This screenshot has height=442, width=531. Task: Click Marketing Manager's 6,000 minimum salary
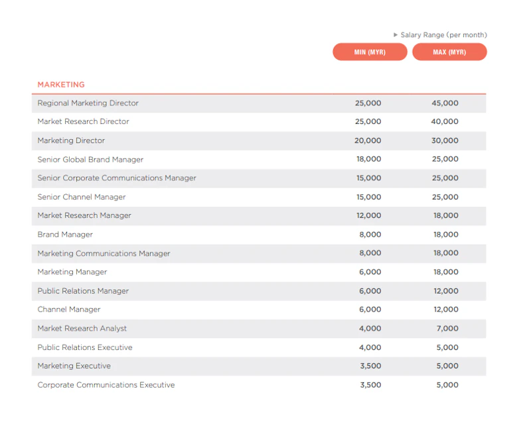pos(370,272)
